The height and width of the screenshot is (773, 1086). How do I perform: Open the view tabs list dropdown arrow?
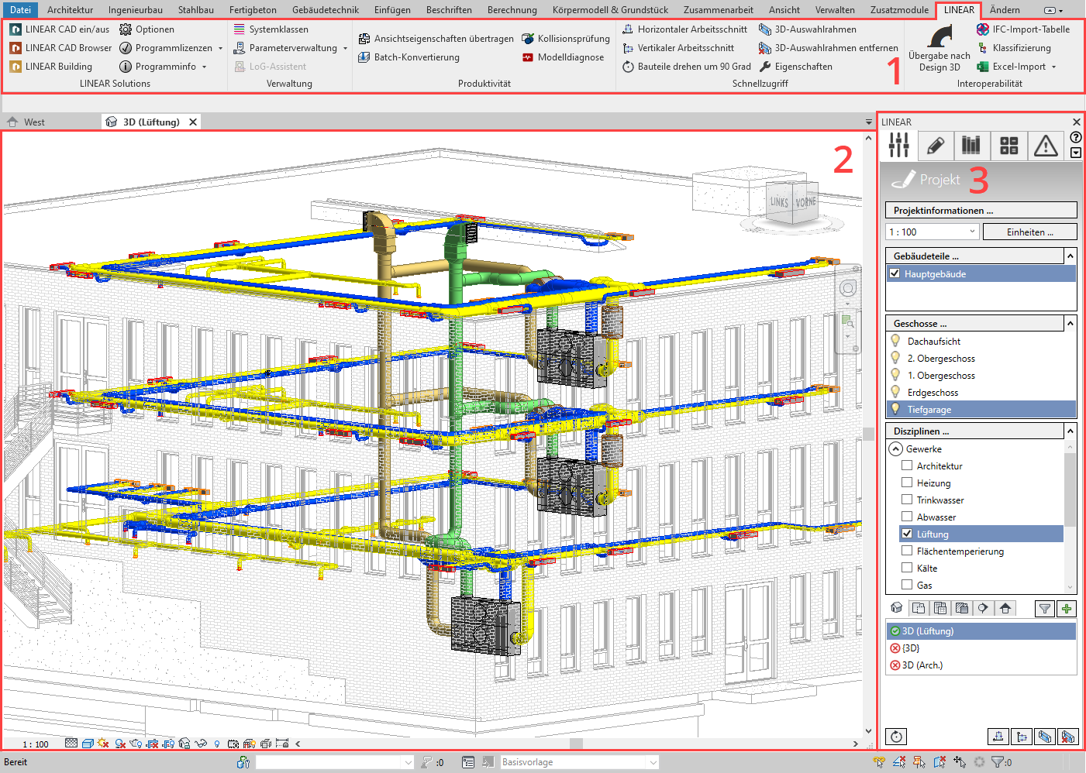click(869, 122)
